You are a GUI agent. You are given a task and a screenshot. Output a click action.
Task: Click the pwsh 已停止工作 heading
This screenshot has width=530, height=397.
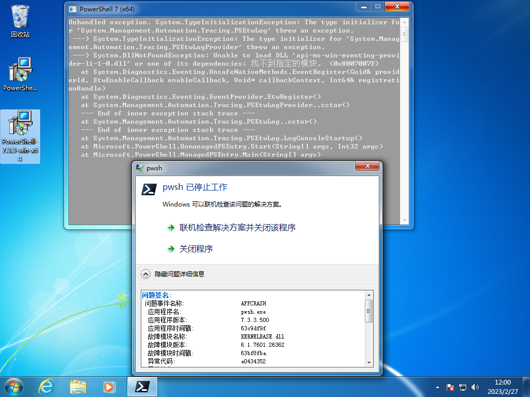point(195,187)
